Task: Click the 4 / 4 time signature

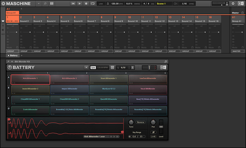Action: coord(146,3)
